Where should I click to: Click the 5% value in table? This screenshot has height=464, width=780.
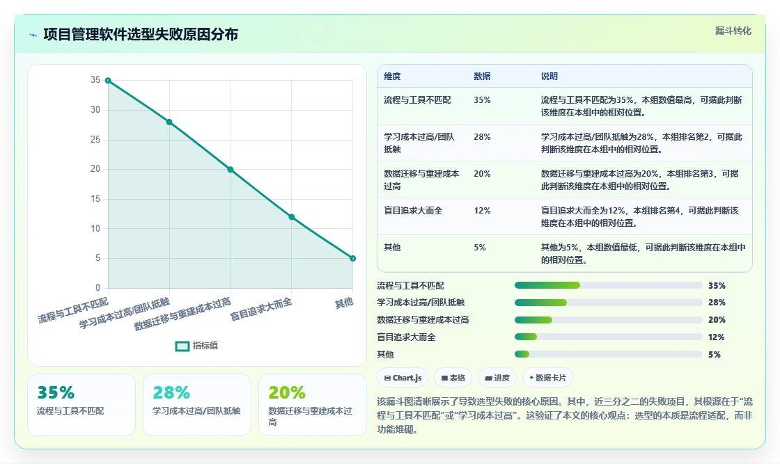[x=480, y=248]
